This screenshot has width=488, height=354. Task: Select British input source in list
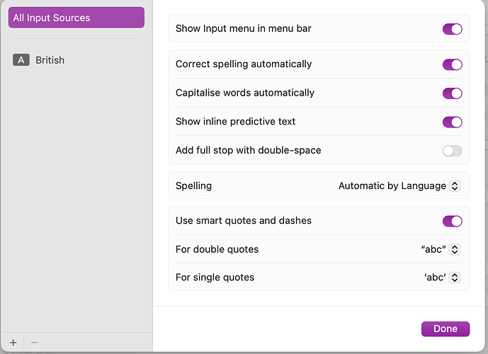click(50, 60)
